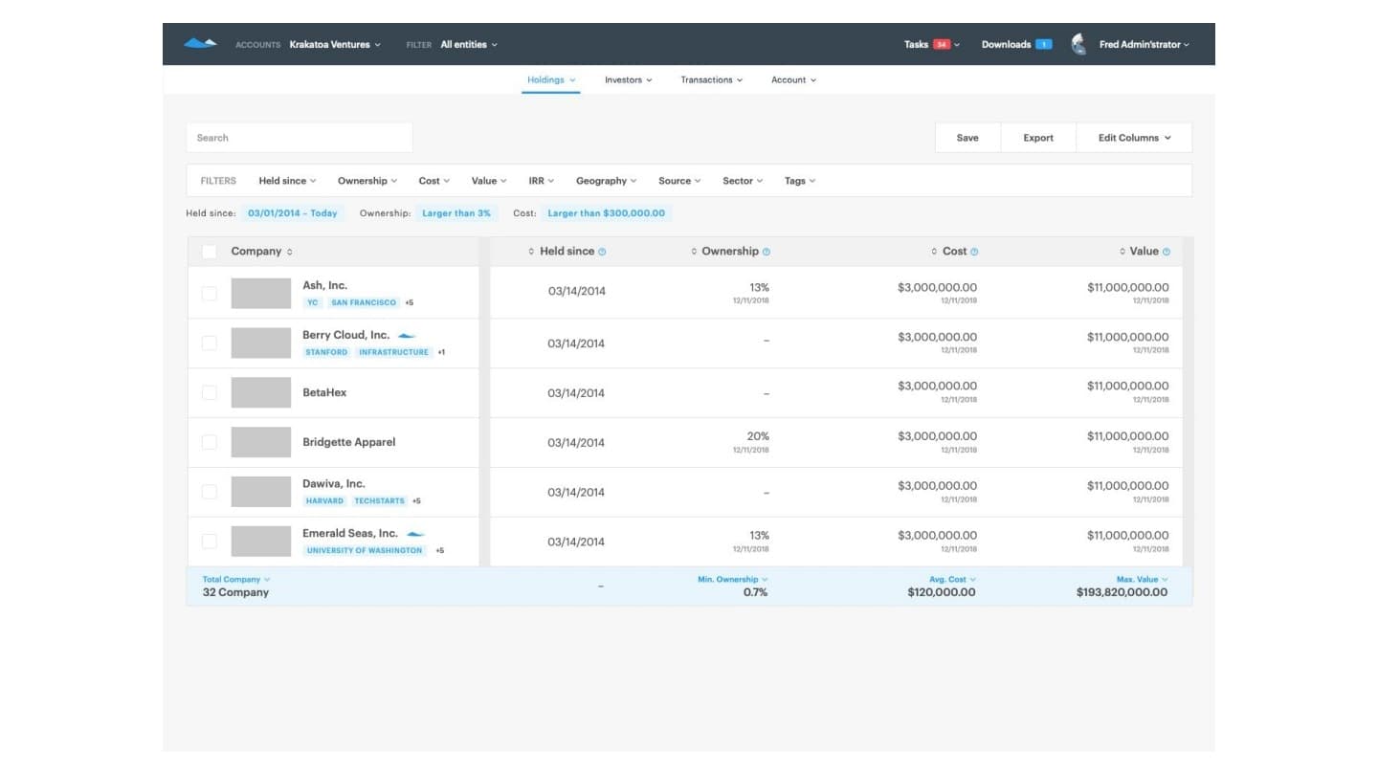This screenshot has width=1378, height=775.
Task: Change the Total Company summary dropdown
Action: (x=236, y=579)
